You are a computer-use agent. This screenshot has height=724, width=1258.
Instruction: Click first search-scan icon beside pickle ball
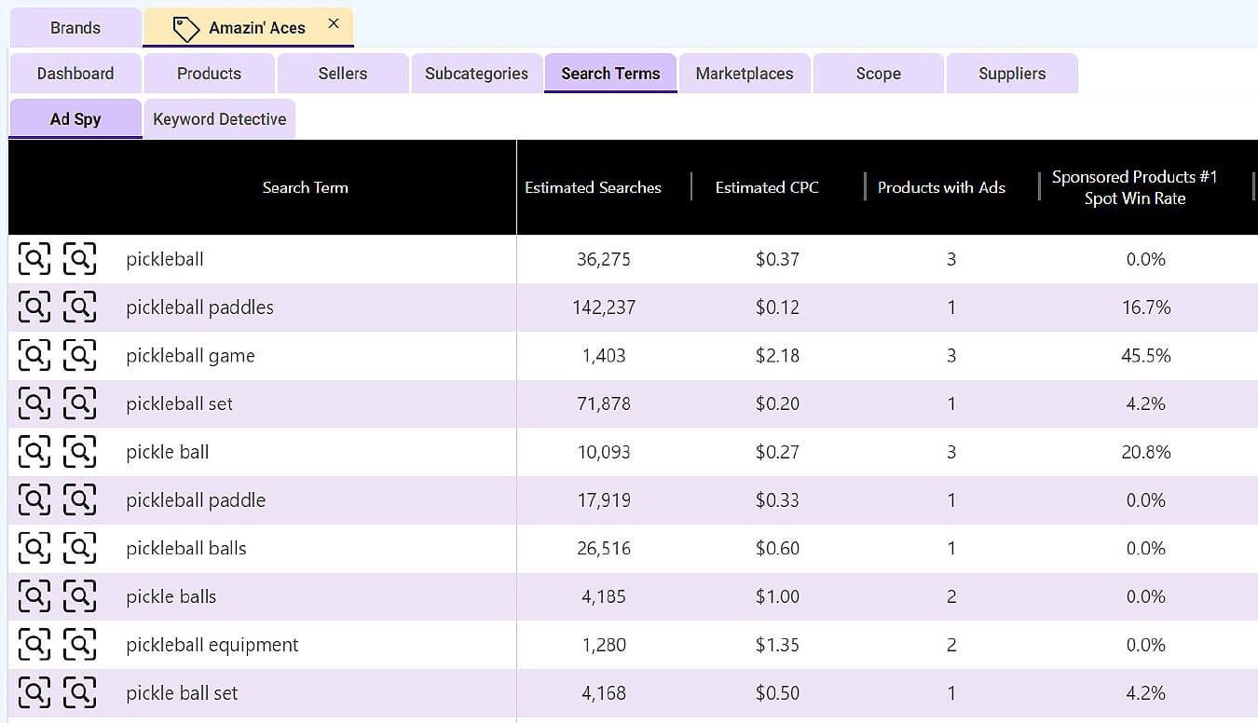pyautogui.click(x=34, y=452)
